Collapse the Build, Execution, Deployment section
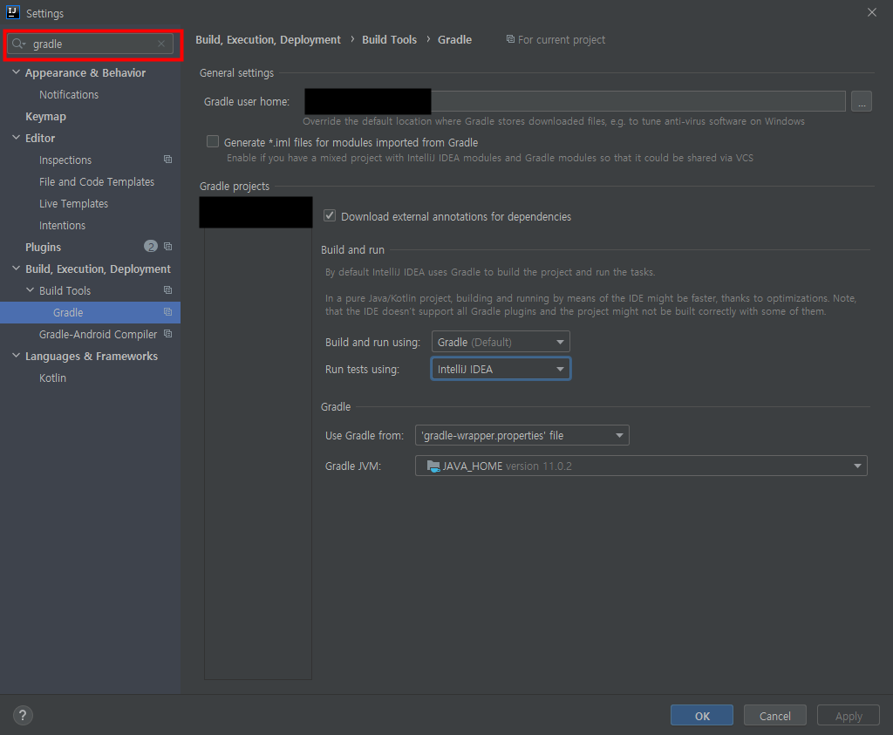Image resolution: width=893 pixels, height=735 pixels. 16,269
